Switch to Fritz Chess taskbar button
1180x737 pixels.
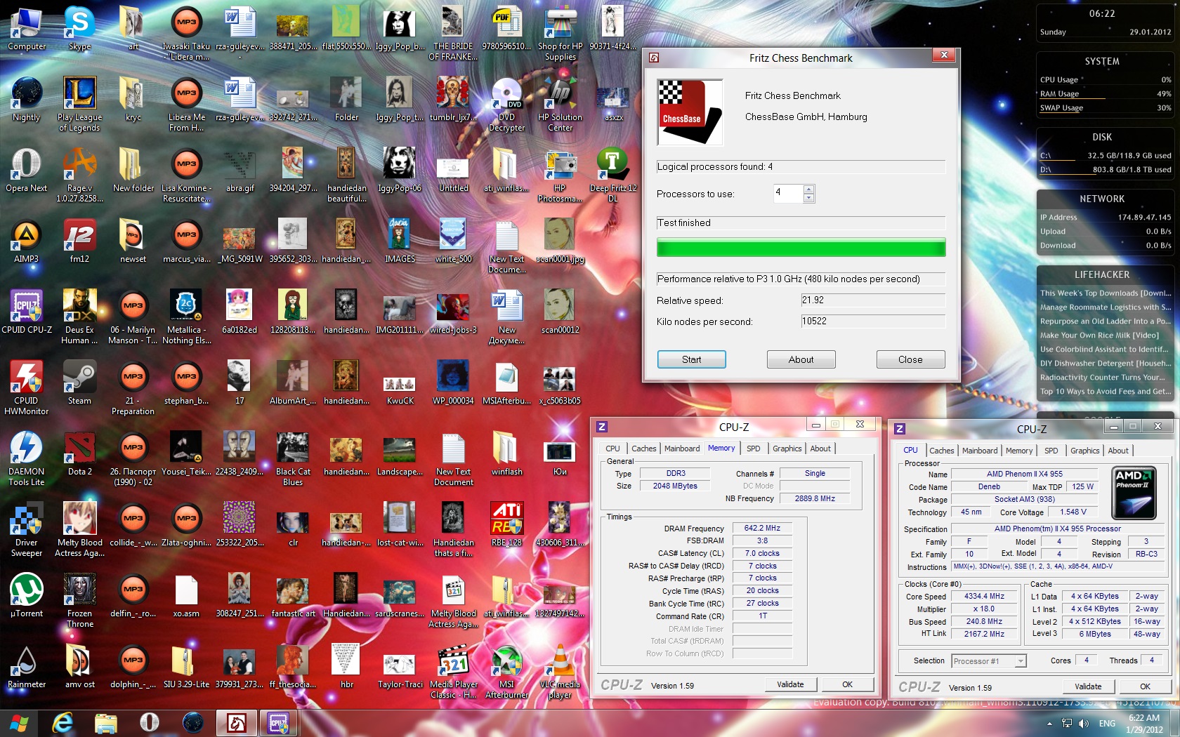point(236,722)
